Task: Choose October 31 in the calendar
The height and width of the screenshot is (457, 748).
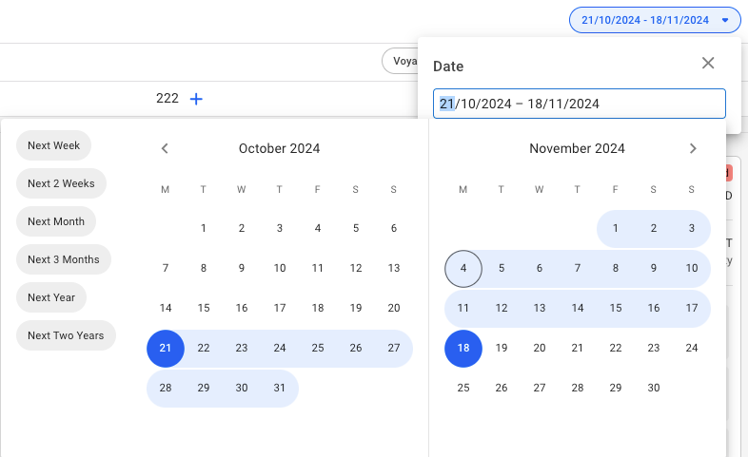Action: (280, 388)
